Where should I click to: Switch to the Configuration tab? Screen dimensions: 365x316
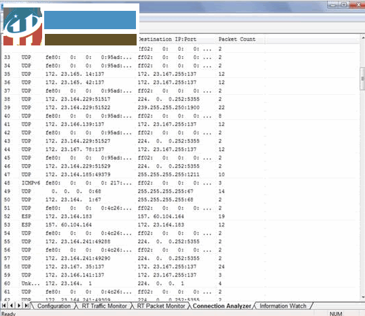[x=54, y=306]
